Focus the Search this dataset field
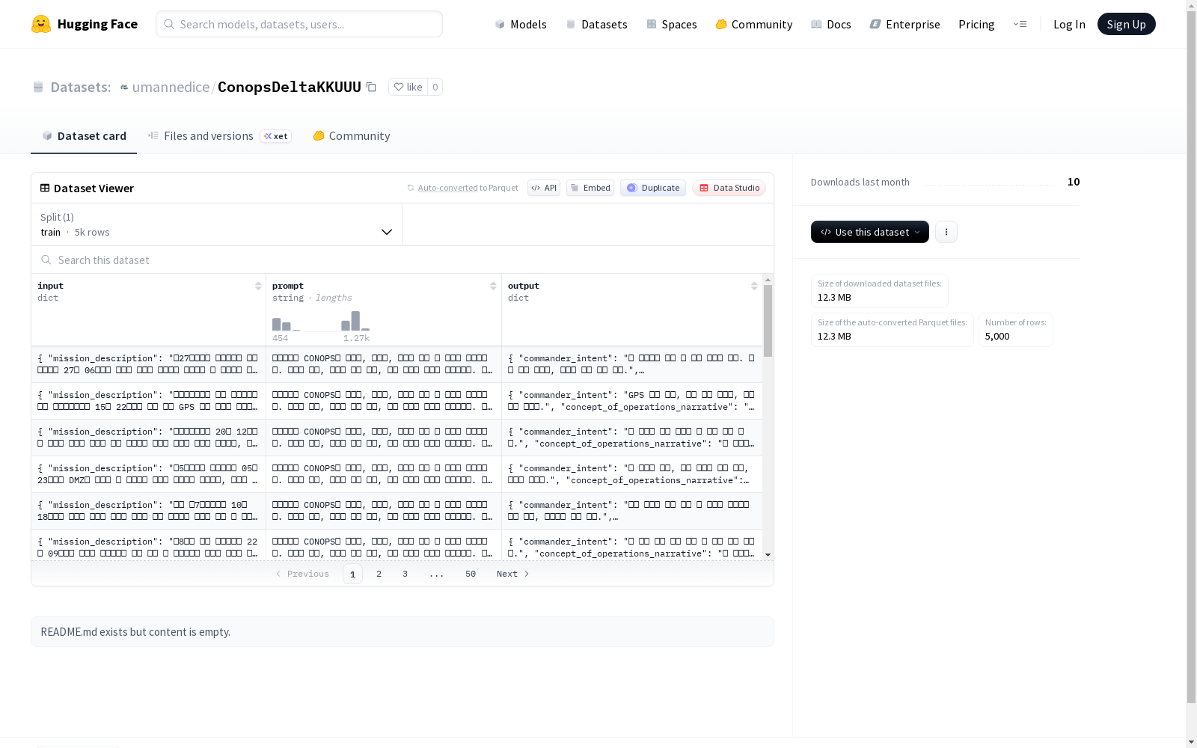The height and width of the screenshot is (748, 1197). [402, 260]
